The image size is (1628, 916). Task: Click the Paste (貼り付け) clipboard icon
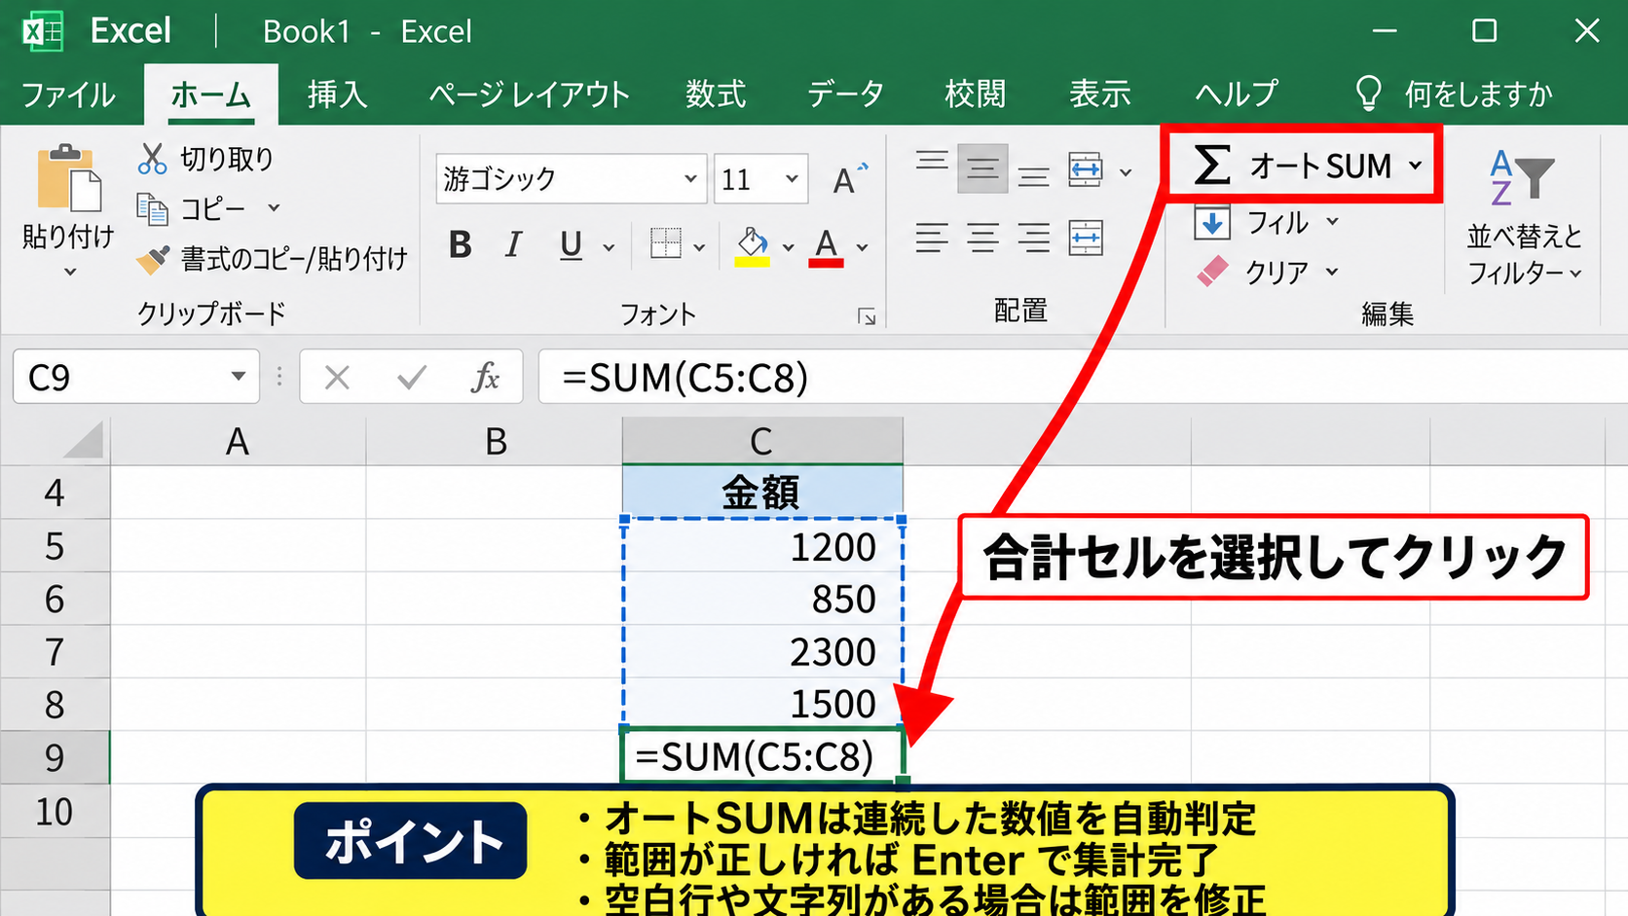(68, 178)
